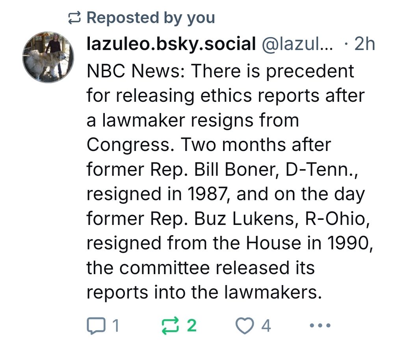The height and width of the screenshot is (346, 394).
Task: Click the line "resigned in 1987, and on the day"
Action: point(226,194)
